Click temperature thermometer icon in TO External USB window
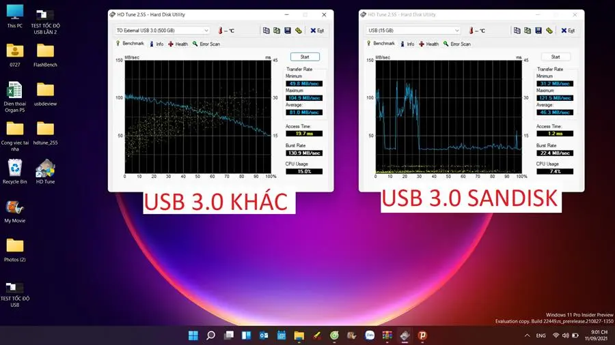Viewport: 615px width, 345px height. [x=221, y=31]
